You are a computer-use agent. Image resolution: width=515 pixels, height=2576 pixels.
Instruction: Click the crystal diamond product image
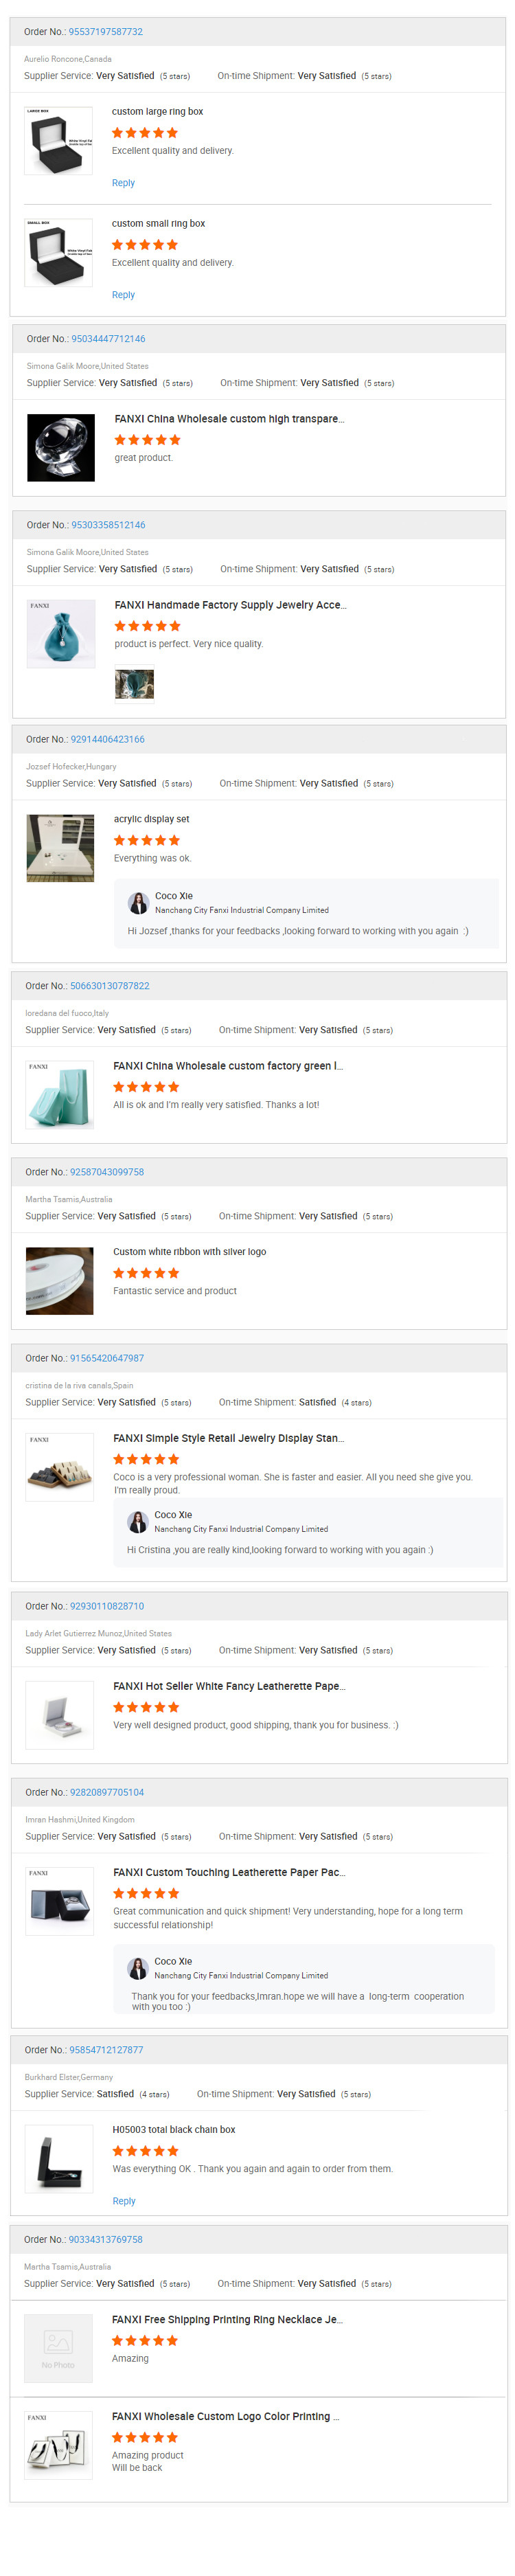(x=61, y=448)
